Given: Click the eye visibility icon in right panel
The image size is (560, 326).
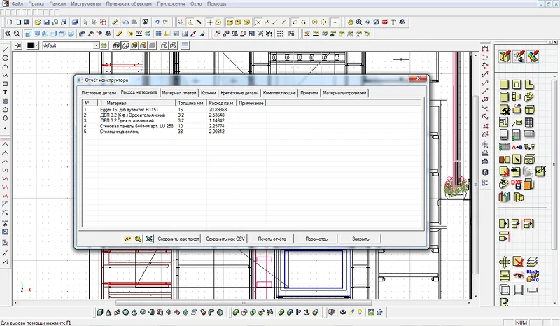Looking at the screenshot, I should (x=518, y=275).
